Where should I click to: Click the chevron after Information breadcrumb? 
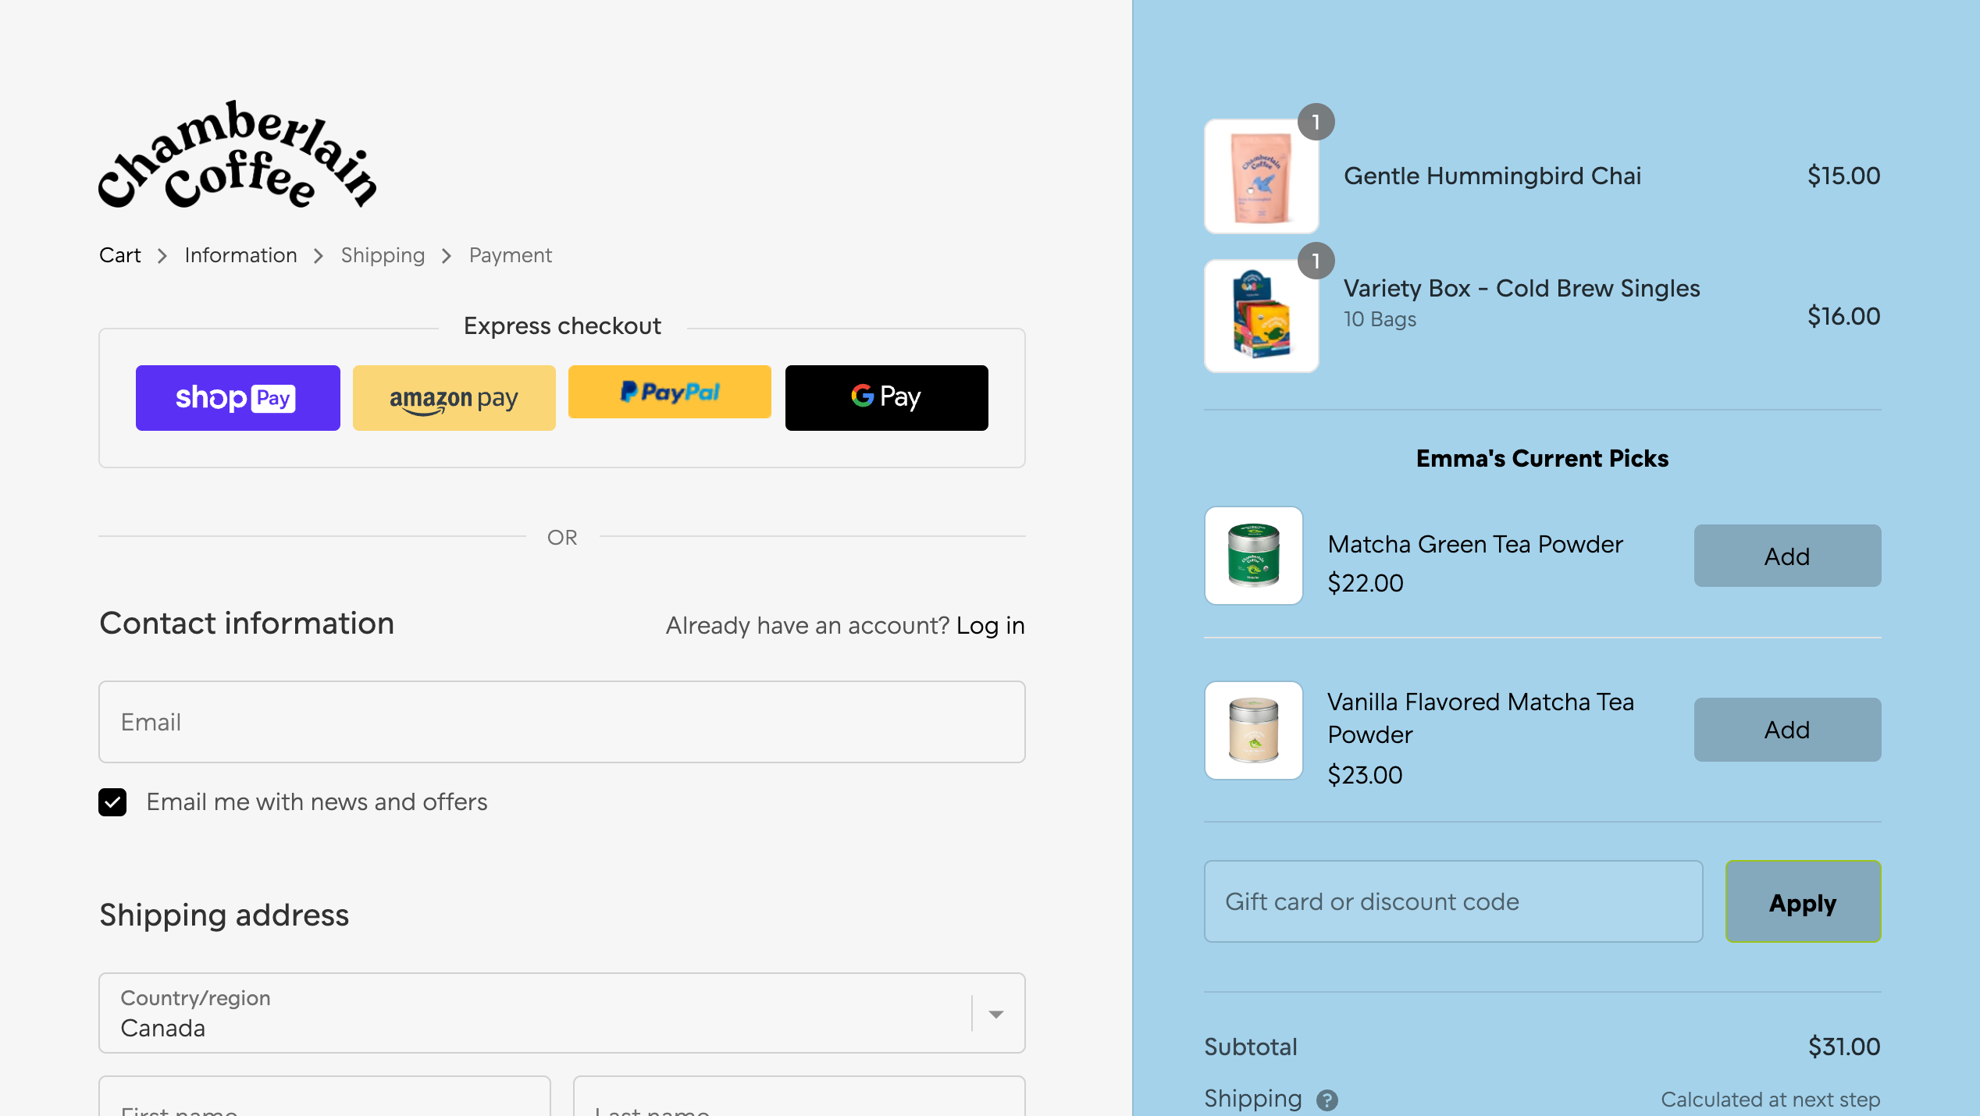[319, 256]
